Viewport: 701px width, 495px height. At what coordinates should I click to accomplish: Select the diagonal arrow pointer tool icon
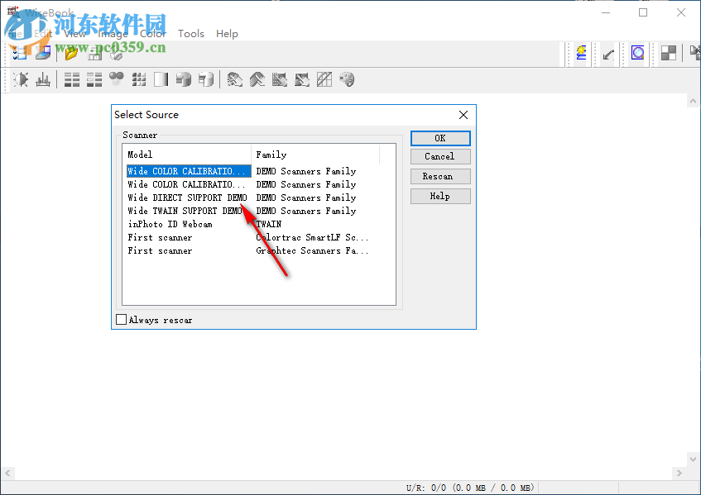coord(608,52)
